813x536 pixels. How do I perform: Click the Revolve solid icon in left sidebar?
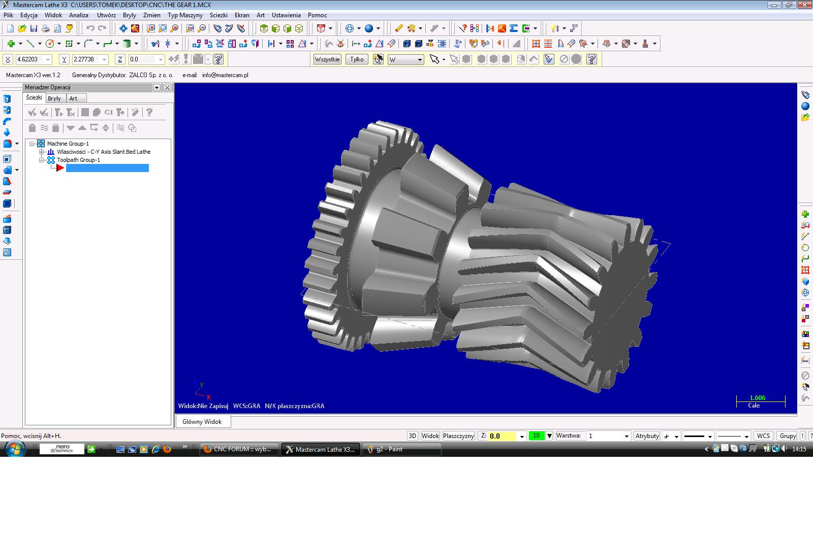[x=7, y=110]
